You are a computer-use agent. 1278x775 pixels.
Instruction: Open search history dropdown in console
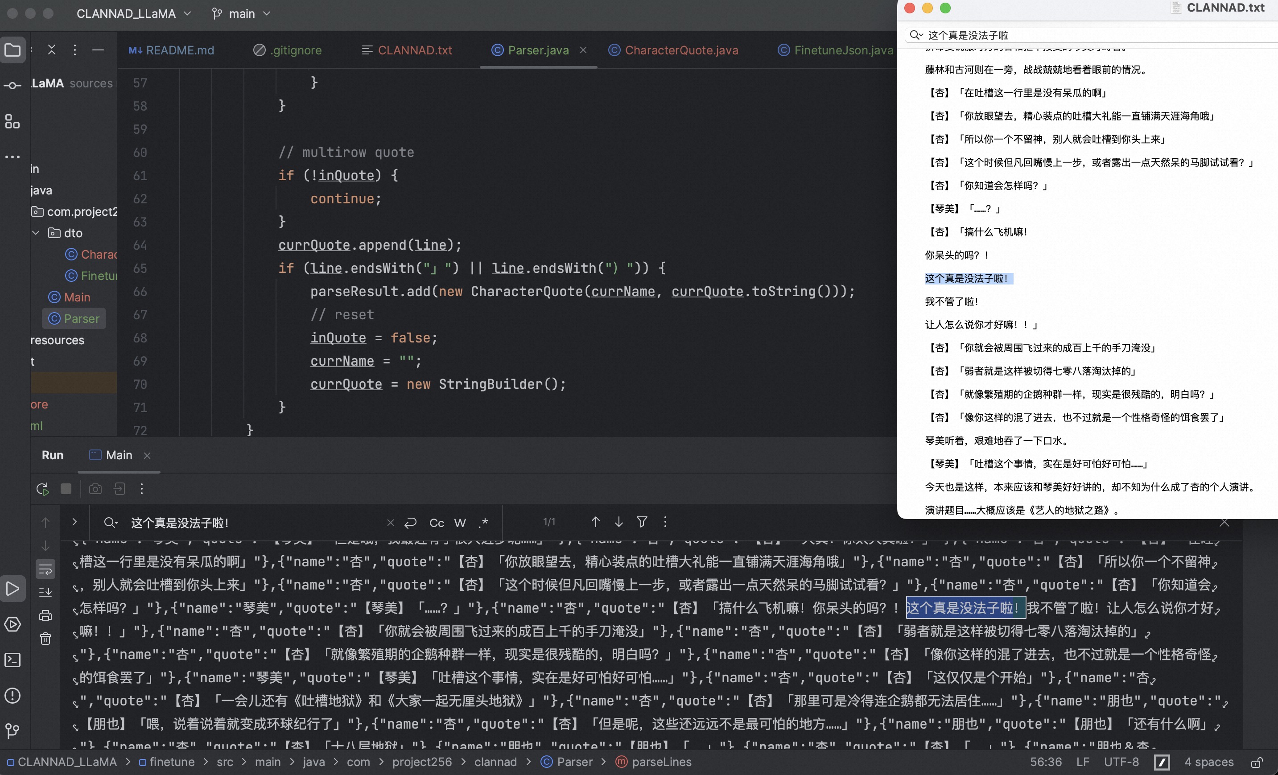[111, 523]
